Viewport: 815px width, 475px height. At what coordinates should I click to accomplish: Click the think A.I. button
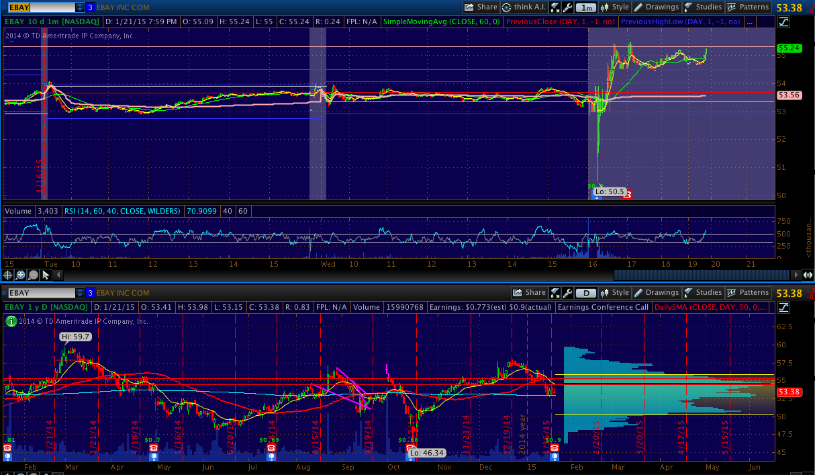pyautogui.click(x=525, y=7)
